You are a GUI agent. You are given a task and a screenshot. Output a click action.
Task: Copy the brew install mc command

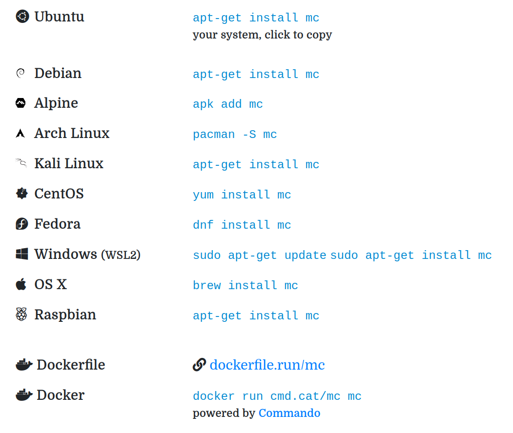245,286
